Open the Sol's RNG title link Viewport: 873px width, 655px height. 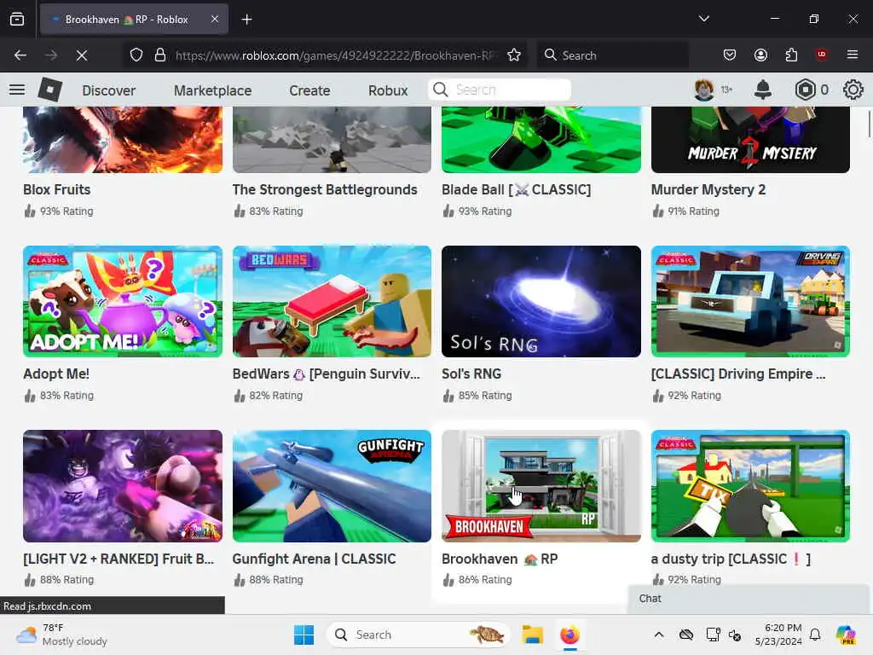[471, 374]
